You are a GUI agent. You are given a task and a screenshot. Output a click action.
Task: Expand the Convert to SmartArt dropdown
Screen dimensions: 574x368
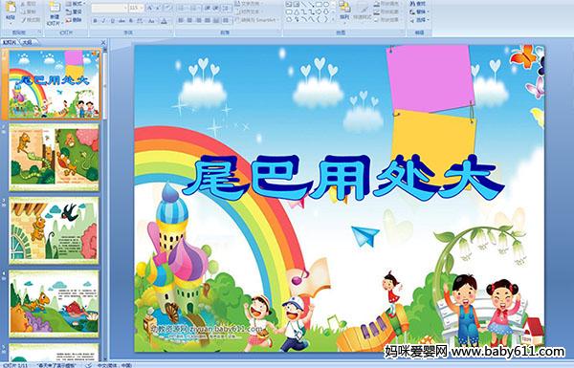[x=278, y=20]
